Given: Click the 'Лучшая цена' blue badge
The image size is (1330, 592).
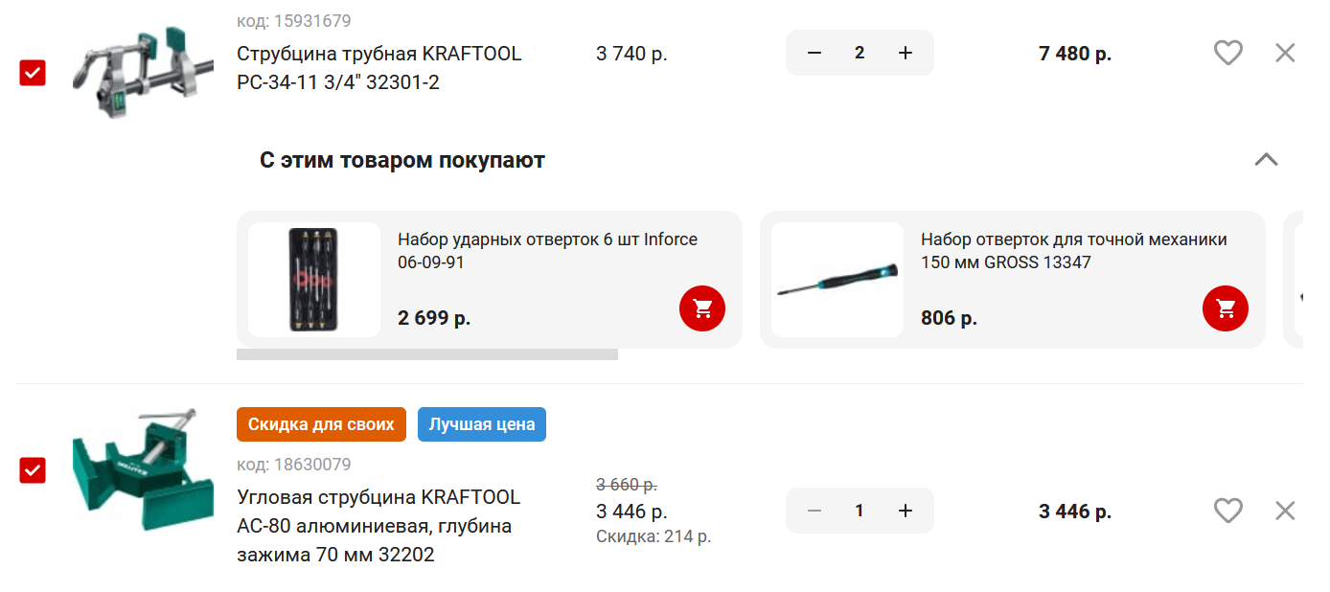Looking at the screenshot, I should point(482,424).
